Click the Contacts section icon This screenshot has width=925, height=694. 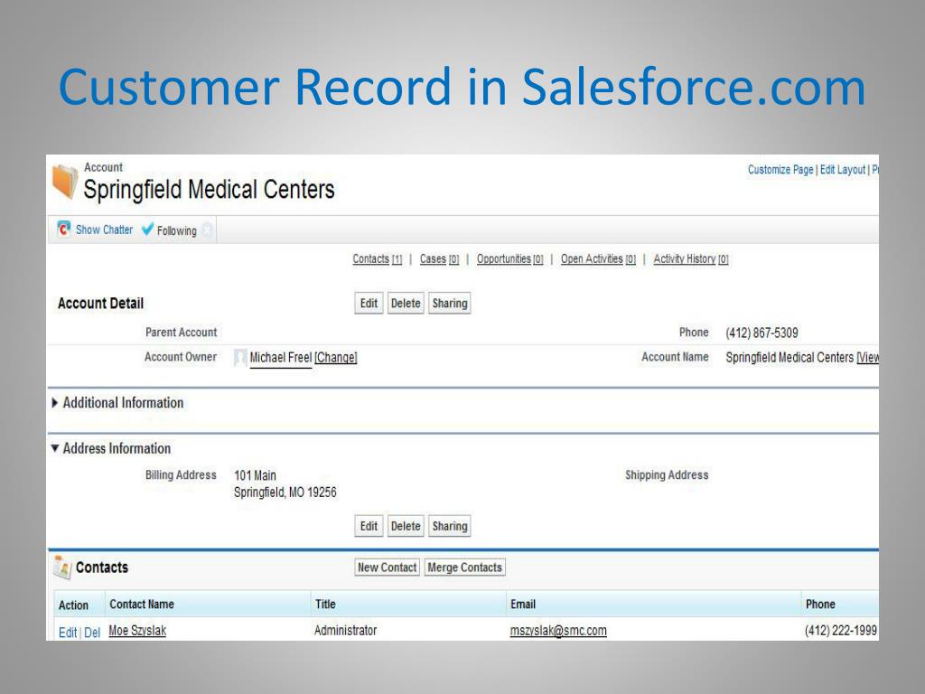62,567
